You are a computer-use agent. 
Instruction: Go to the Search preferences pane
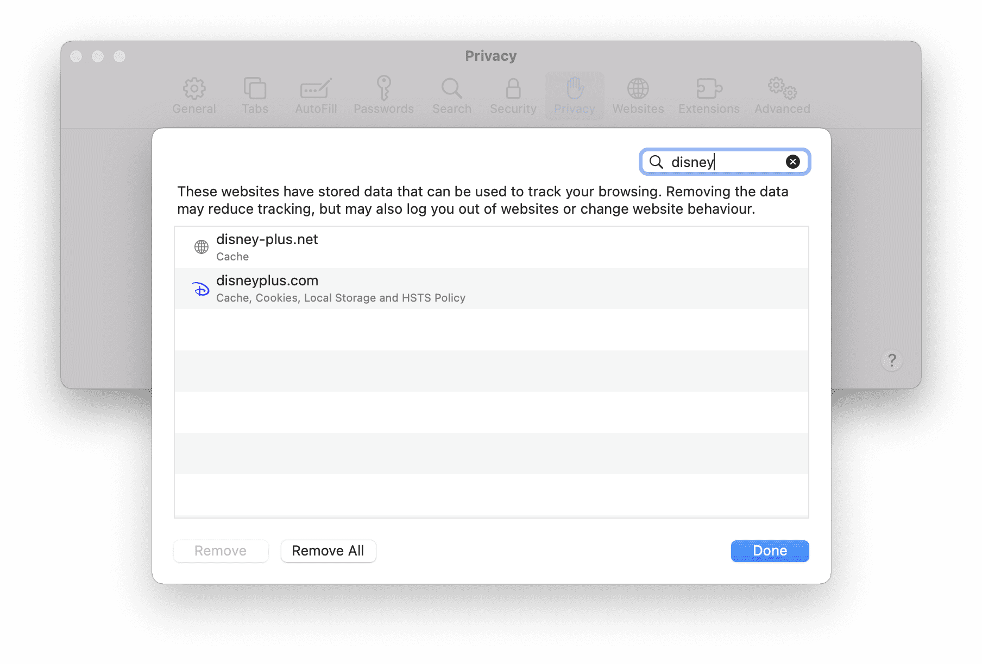[x=452, y=96]
